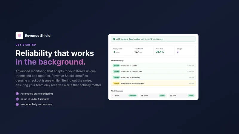The image size is (239, 134).
Task: Click the Caught 3 stat value
Action: coord(178,52)
